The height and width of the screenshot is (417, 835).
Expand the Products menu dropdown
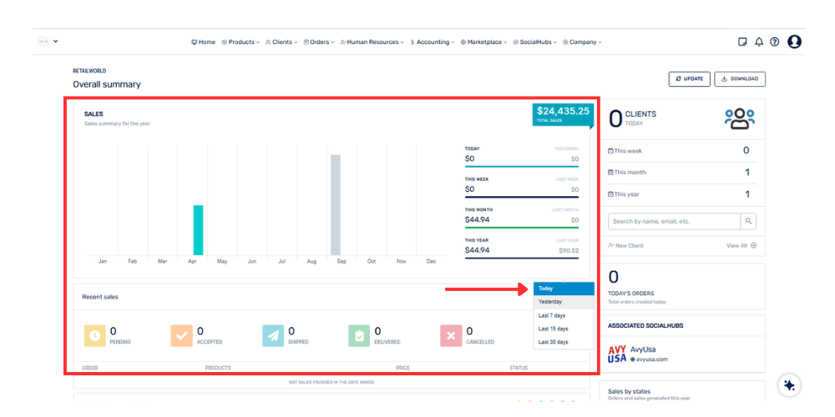240,42
